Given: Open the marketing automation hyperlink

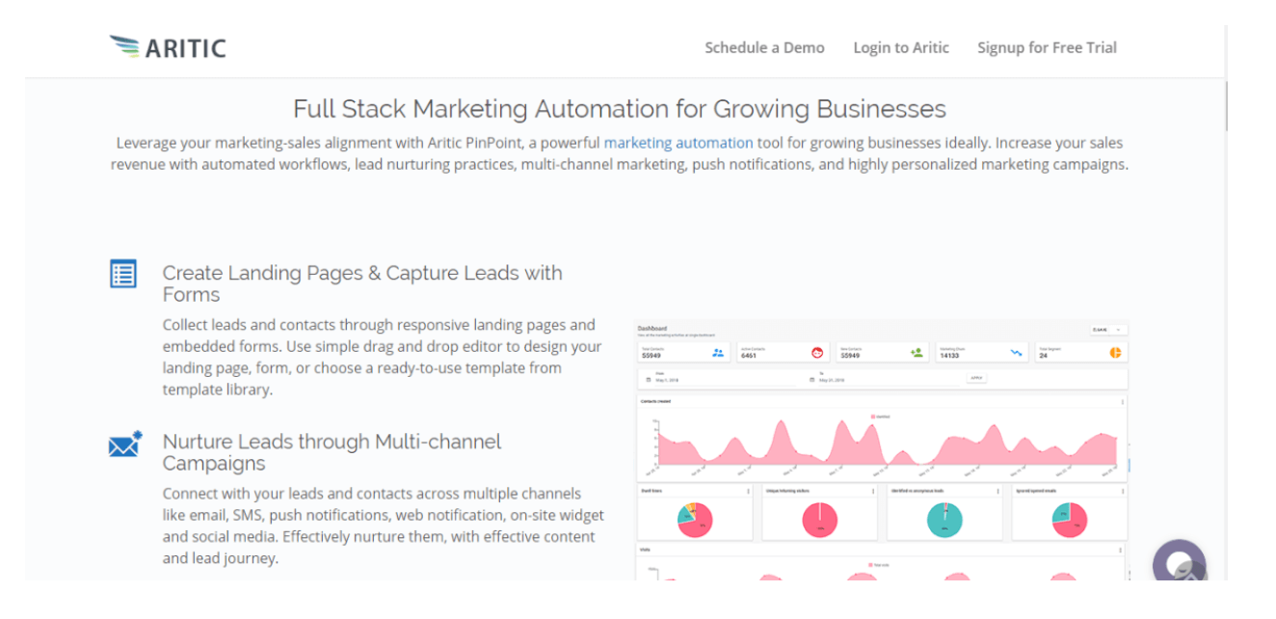Looking at the screenshot, I should pos(678,143).
